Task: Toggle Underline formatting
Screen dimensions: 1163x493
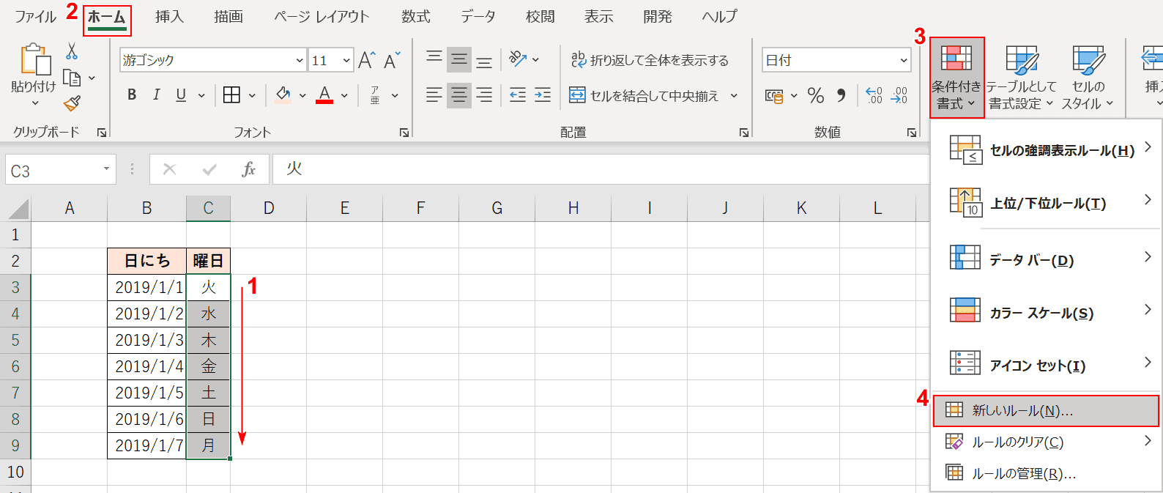Action: [181, 94]
